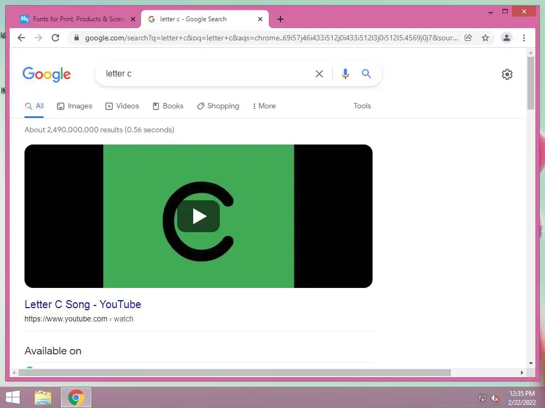Go back to the previous page

tap(21, 38)
